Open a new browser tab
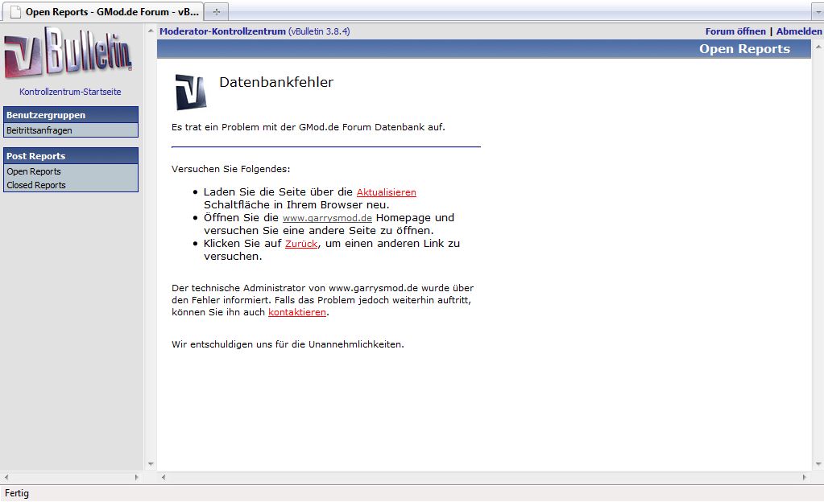The height and width of the screenshot is (502, 824). (217, 12)
